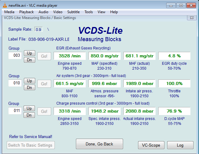Image resolution: width=199 pixels, height=154 pixels.
Task: Click the 2080.8 mbar actual intake pressure
Action: coord(139,111)
